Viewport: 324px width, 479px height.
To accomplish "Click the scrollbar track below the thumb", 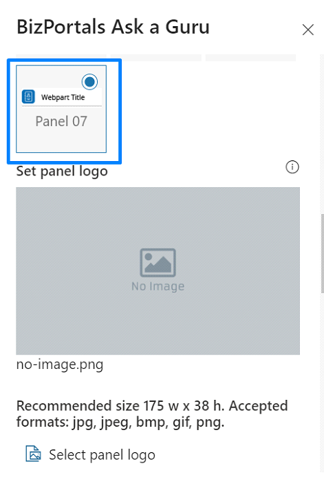I will (x=322, y=382).
